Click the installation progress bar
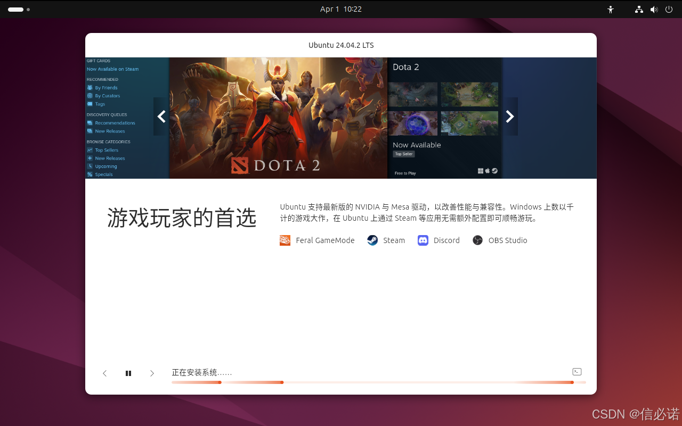Viewport: 682px width, 426px height. coord(378,382)
